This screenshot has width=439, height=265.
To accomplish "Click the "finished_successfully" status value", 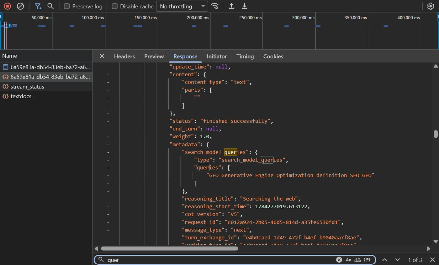I will click(235, 121).
